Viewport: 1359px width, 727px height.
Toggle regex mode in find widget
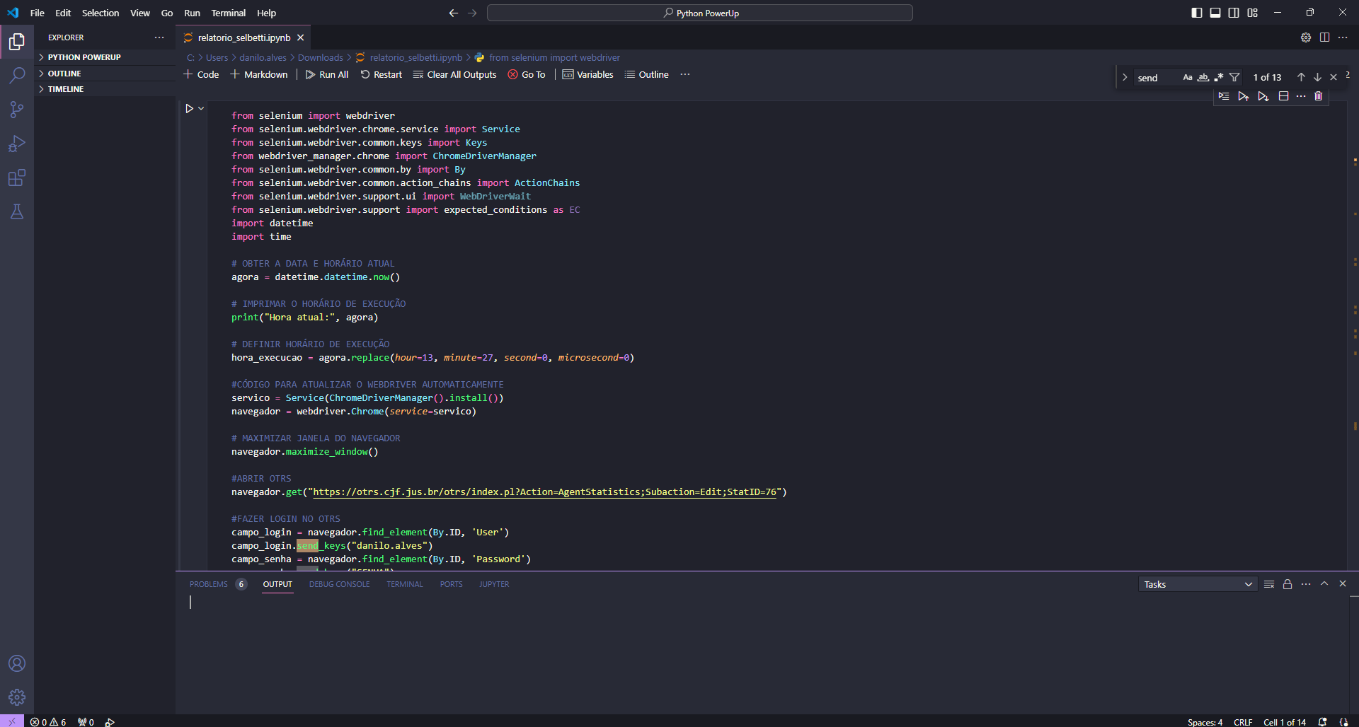(1220, 77)
